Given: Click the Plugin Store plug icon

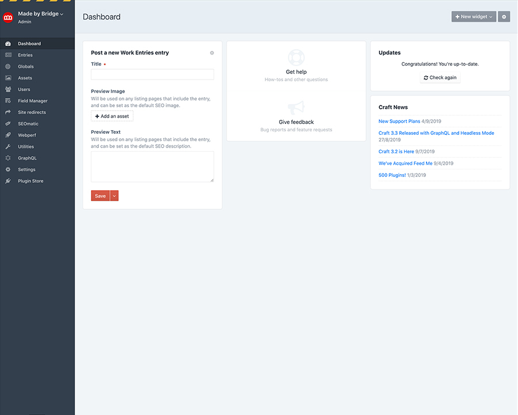Looking at the screenshot, I should tap(8, 181).
